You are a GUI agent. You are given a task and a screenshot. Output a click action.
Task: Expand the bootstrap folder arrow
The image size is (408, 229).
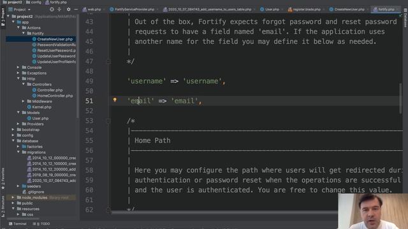[13, 130]
